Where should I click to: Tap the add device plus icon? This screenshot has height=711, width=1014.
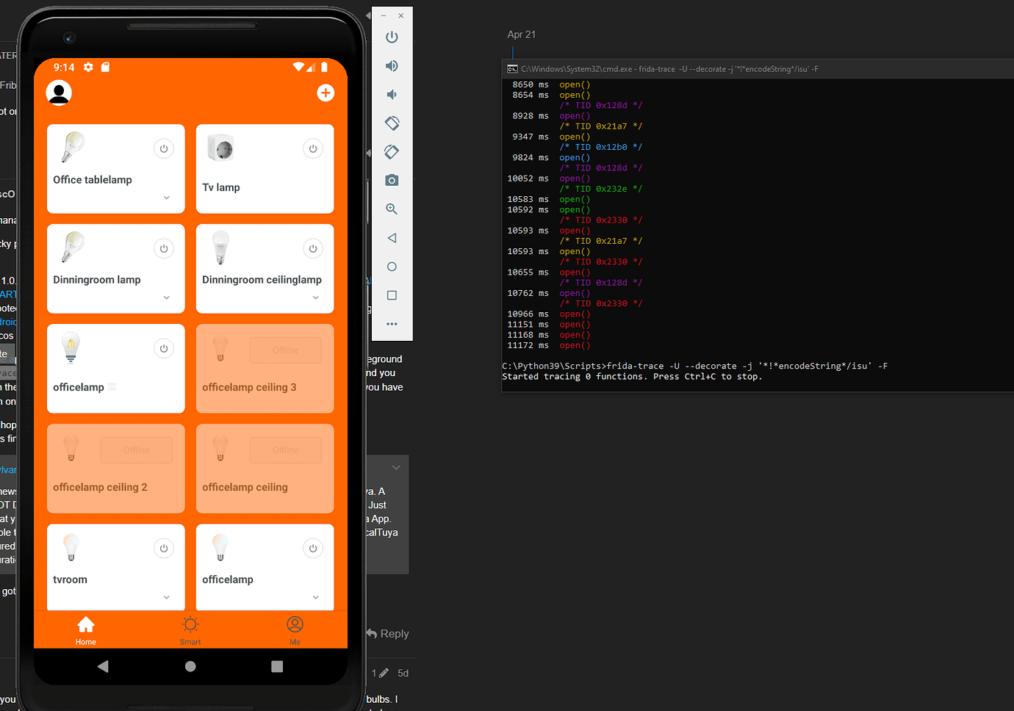(326, 93)
